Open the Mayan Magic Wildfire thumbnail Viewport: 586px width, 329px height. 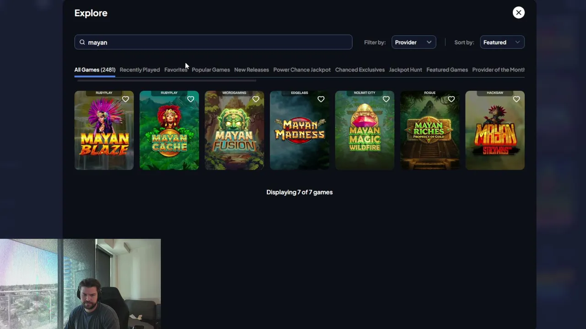(364, 131)
